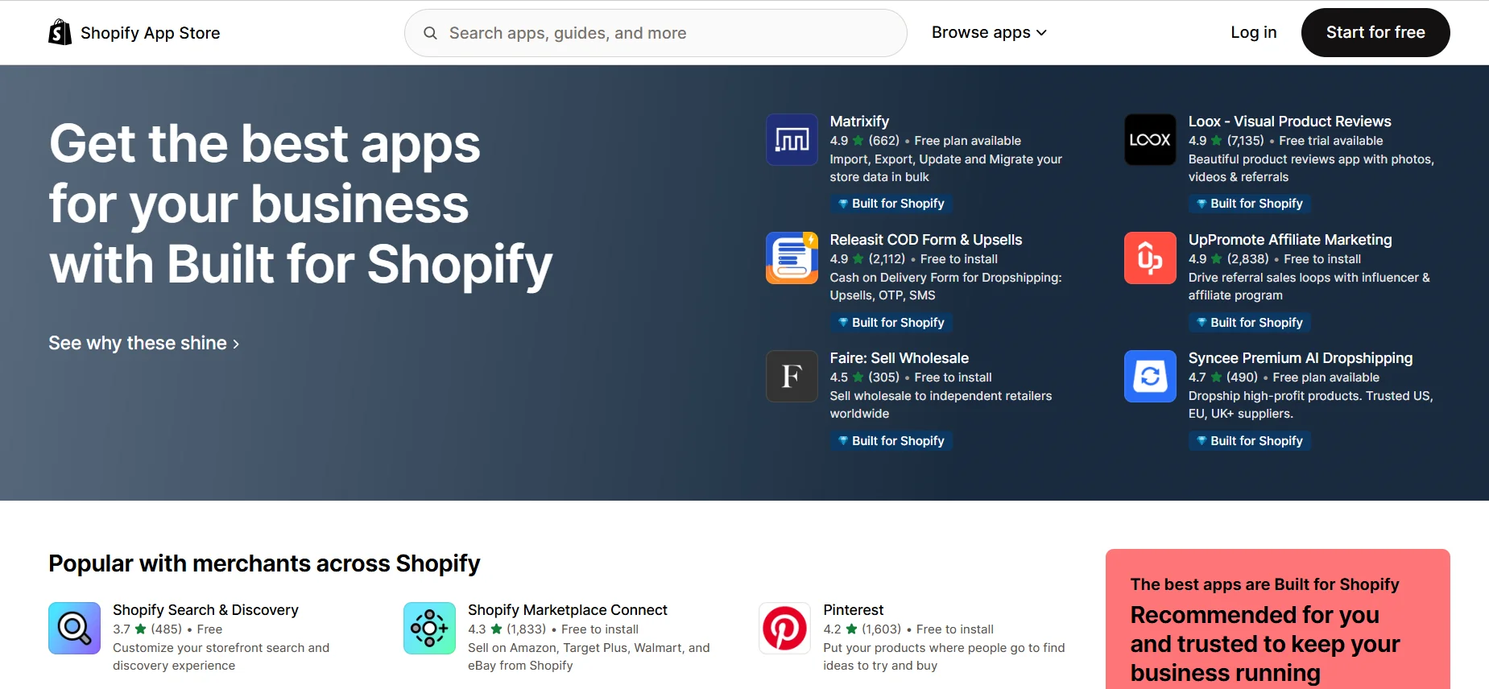
Task: Click Built for Shopify badge under Matrixify
Action: tap(891, 204)
